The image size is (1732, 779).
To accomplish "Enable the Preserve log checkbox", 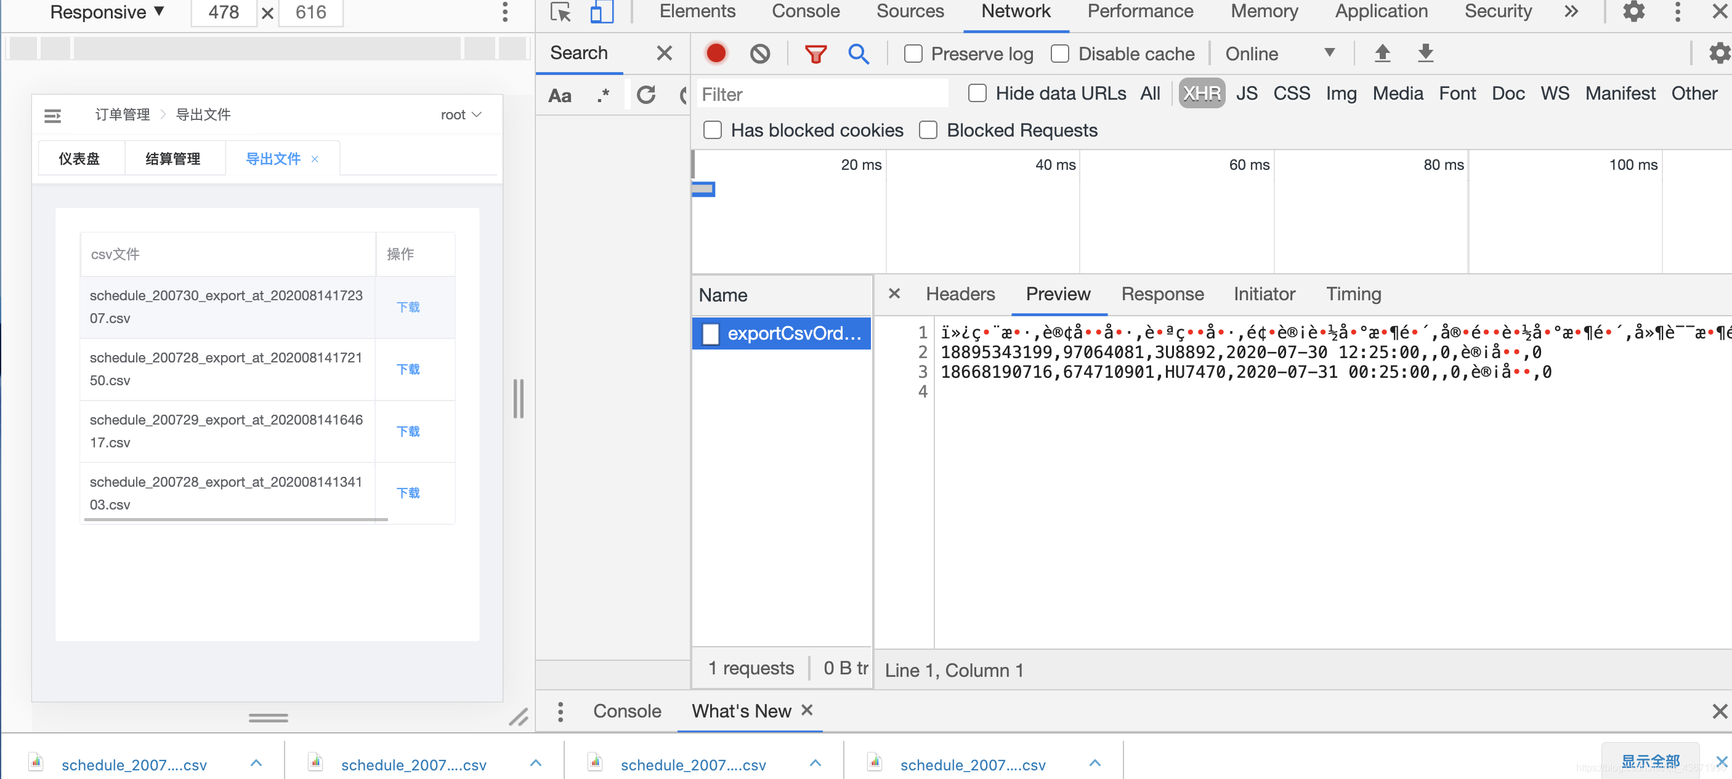I will (x=913, y=54).
